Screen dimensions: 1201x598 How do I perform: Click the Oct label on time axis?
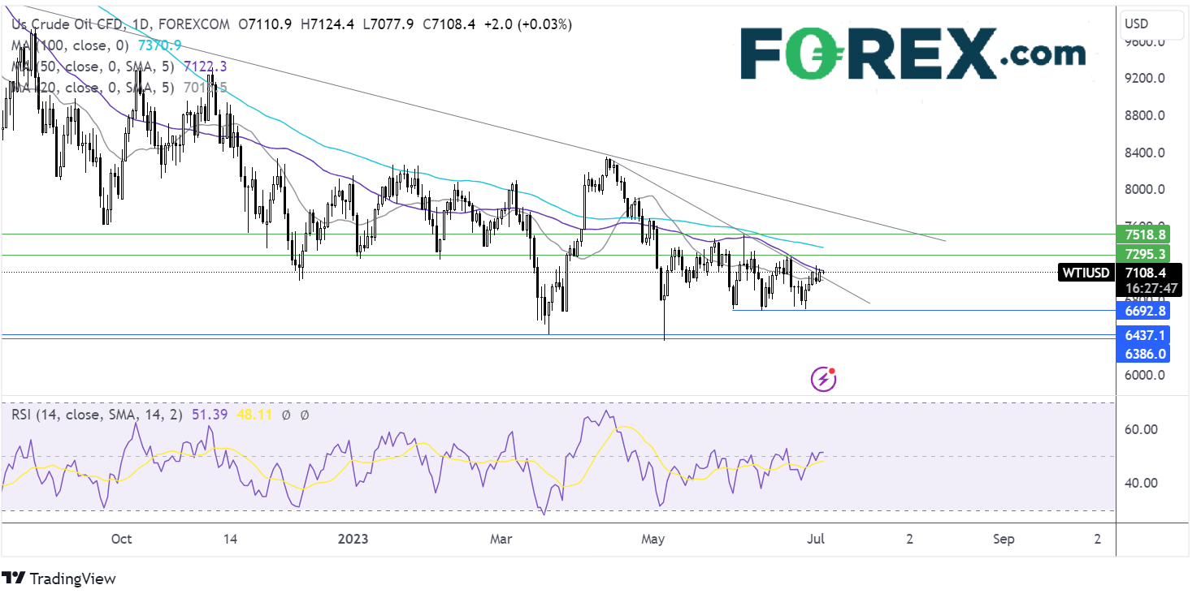[x=121, y=539]
